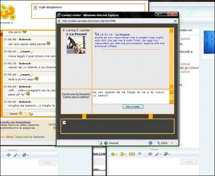Expand the background picker arrow in right toolbar
Screen dimensions: 215x176
[x=170, y=154]
